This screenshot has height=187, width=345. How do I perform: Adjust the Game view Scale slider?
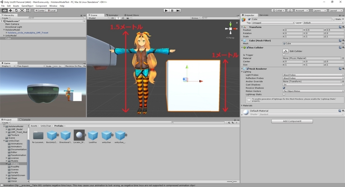coord(55,66)
